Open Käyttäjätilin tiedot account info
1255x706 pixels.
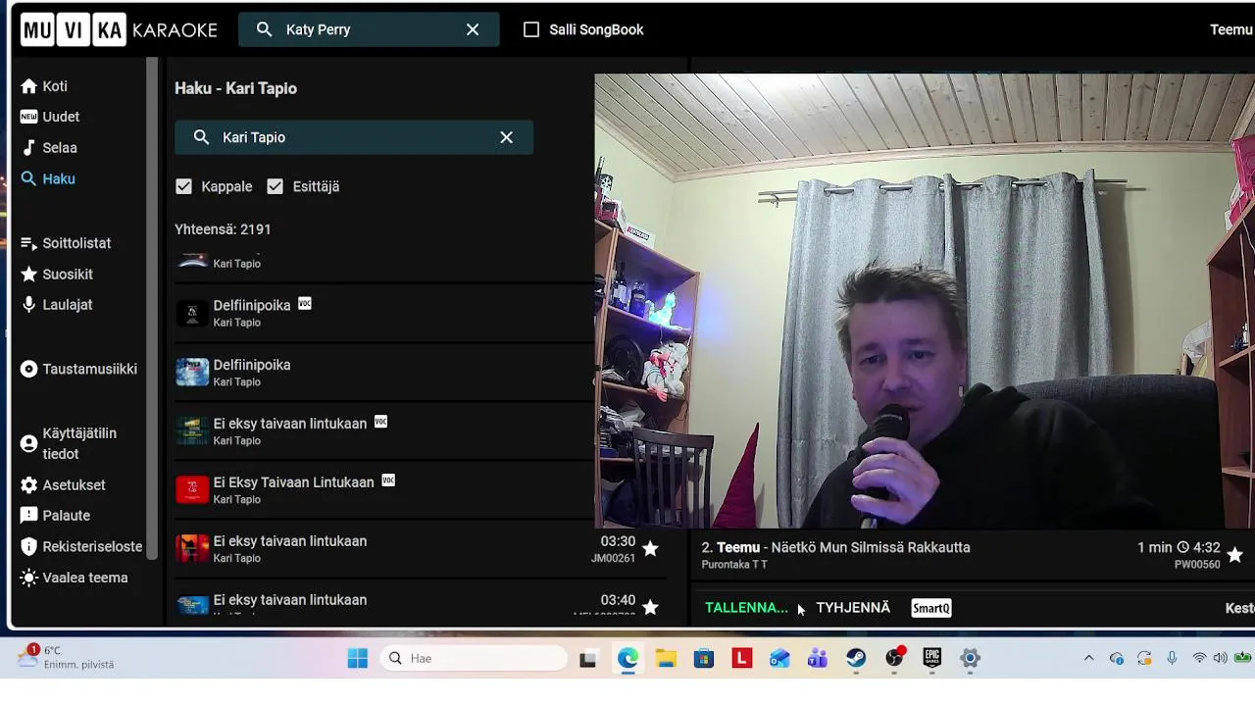69,443
